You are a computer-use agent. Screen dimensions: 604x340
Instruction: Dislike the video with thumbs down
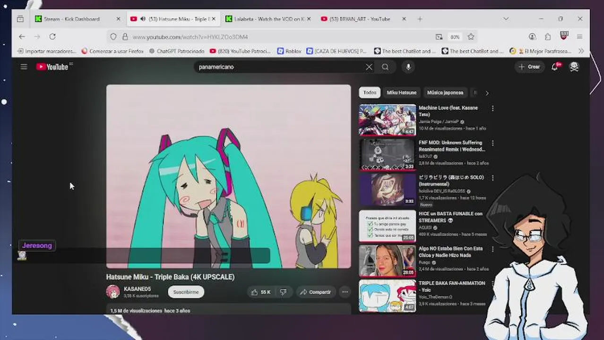tap(283, 292)
